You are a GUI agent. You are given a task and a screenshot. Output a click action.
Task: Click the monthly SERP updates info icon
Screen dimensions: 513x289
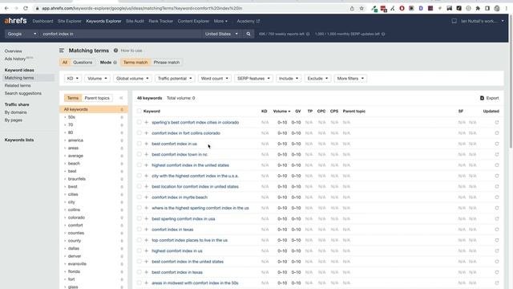pyautogui.click(x=383, y=34)
